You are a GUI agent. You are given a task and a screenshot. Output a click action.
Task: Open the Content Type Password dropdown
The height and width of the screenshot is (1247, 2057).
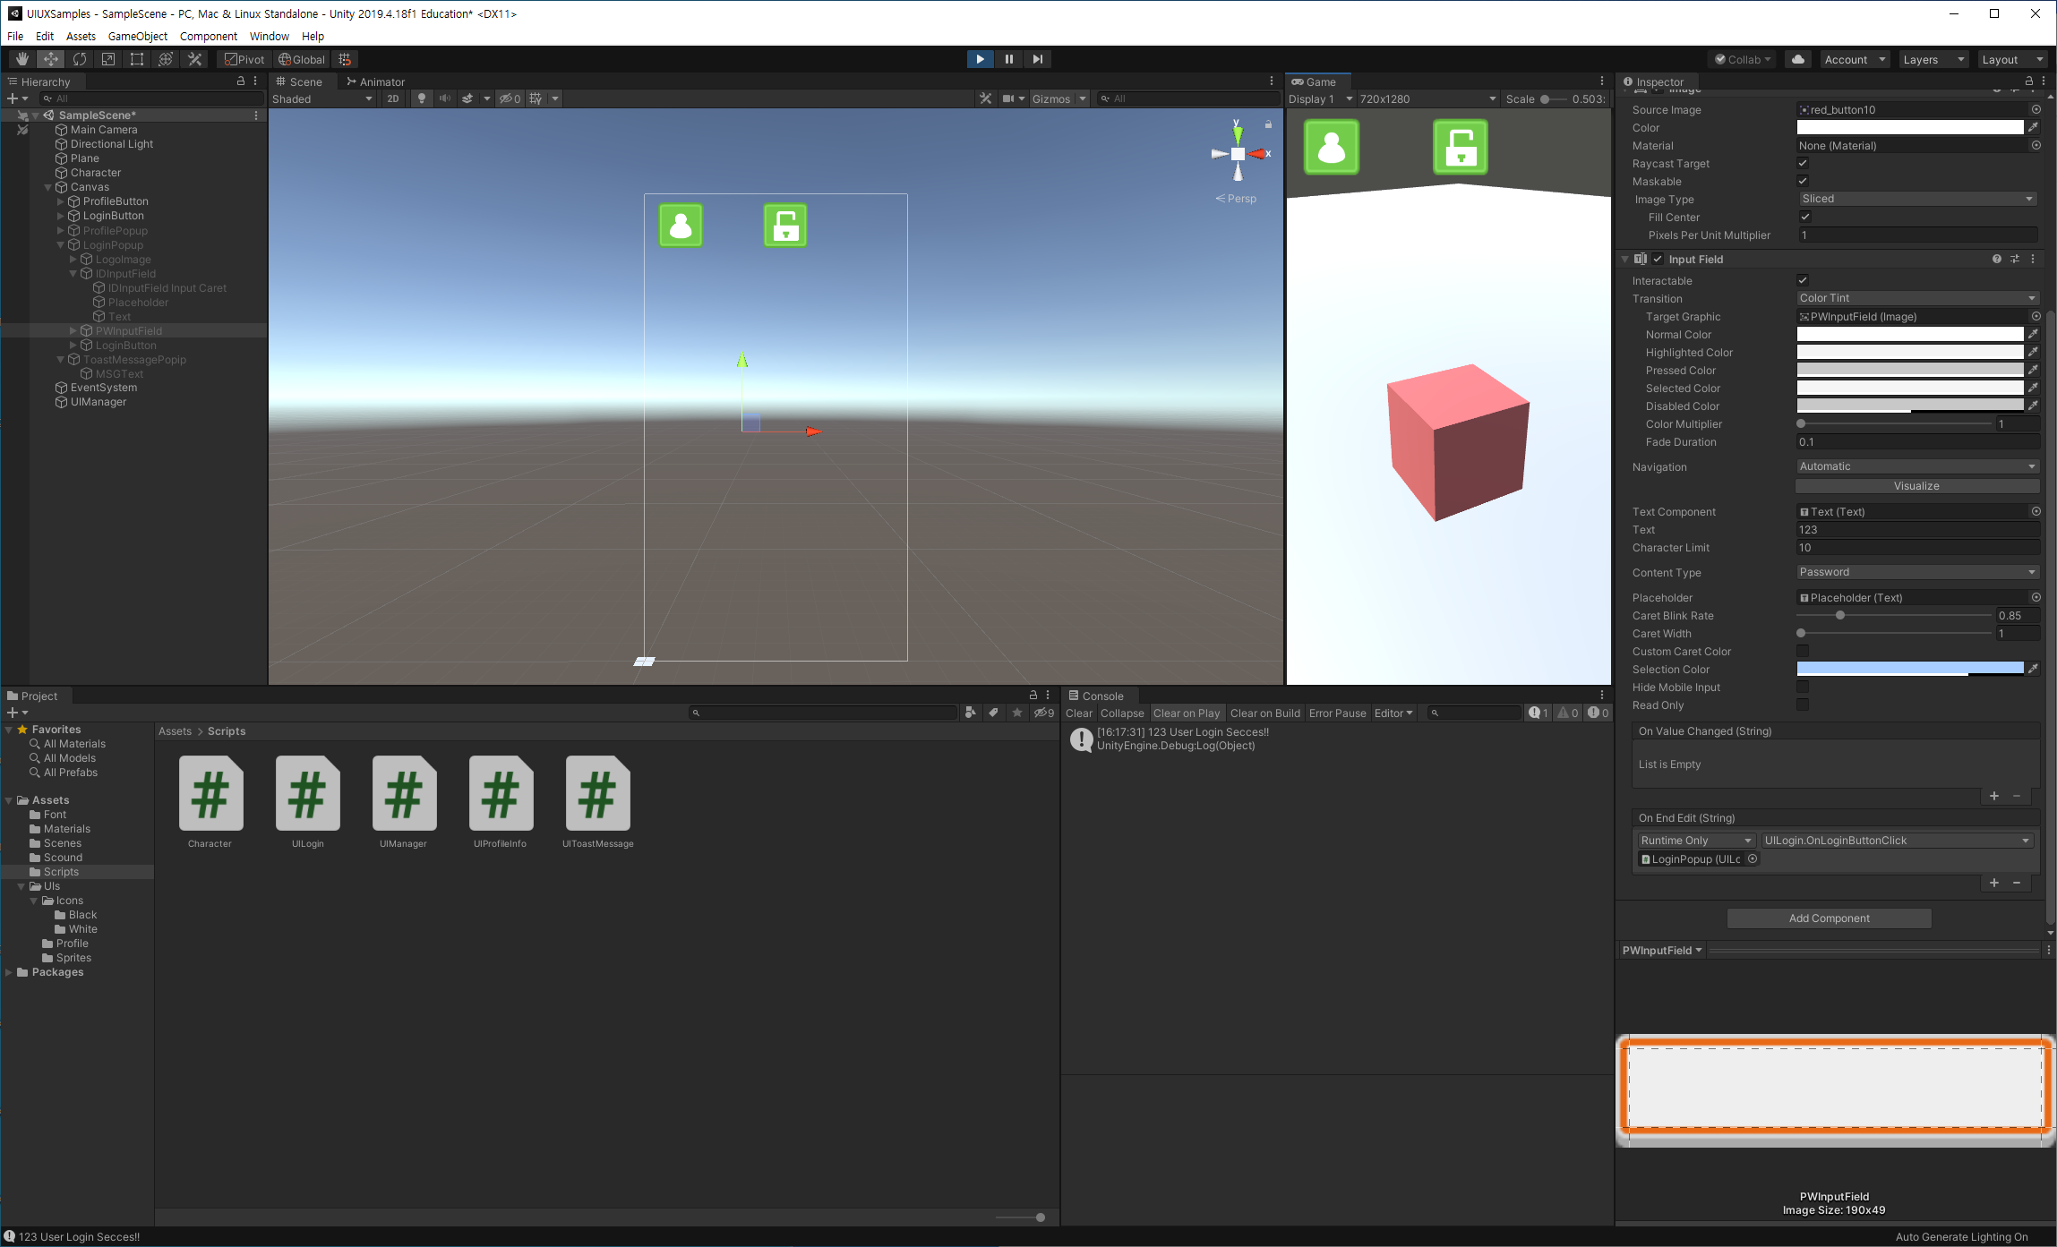pos(1916,572)
